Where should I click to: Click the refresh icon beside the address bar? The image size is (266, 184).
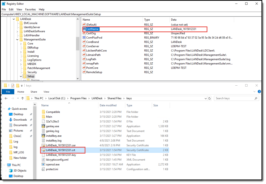[x=210, y=98]
